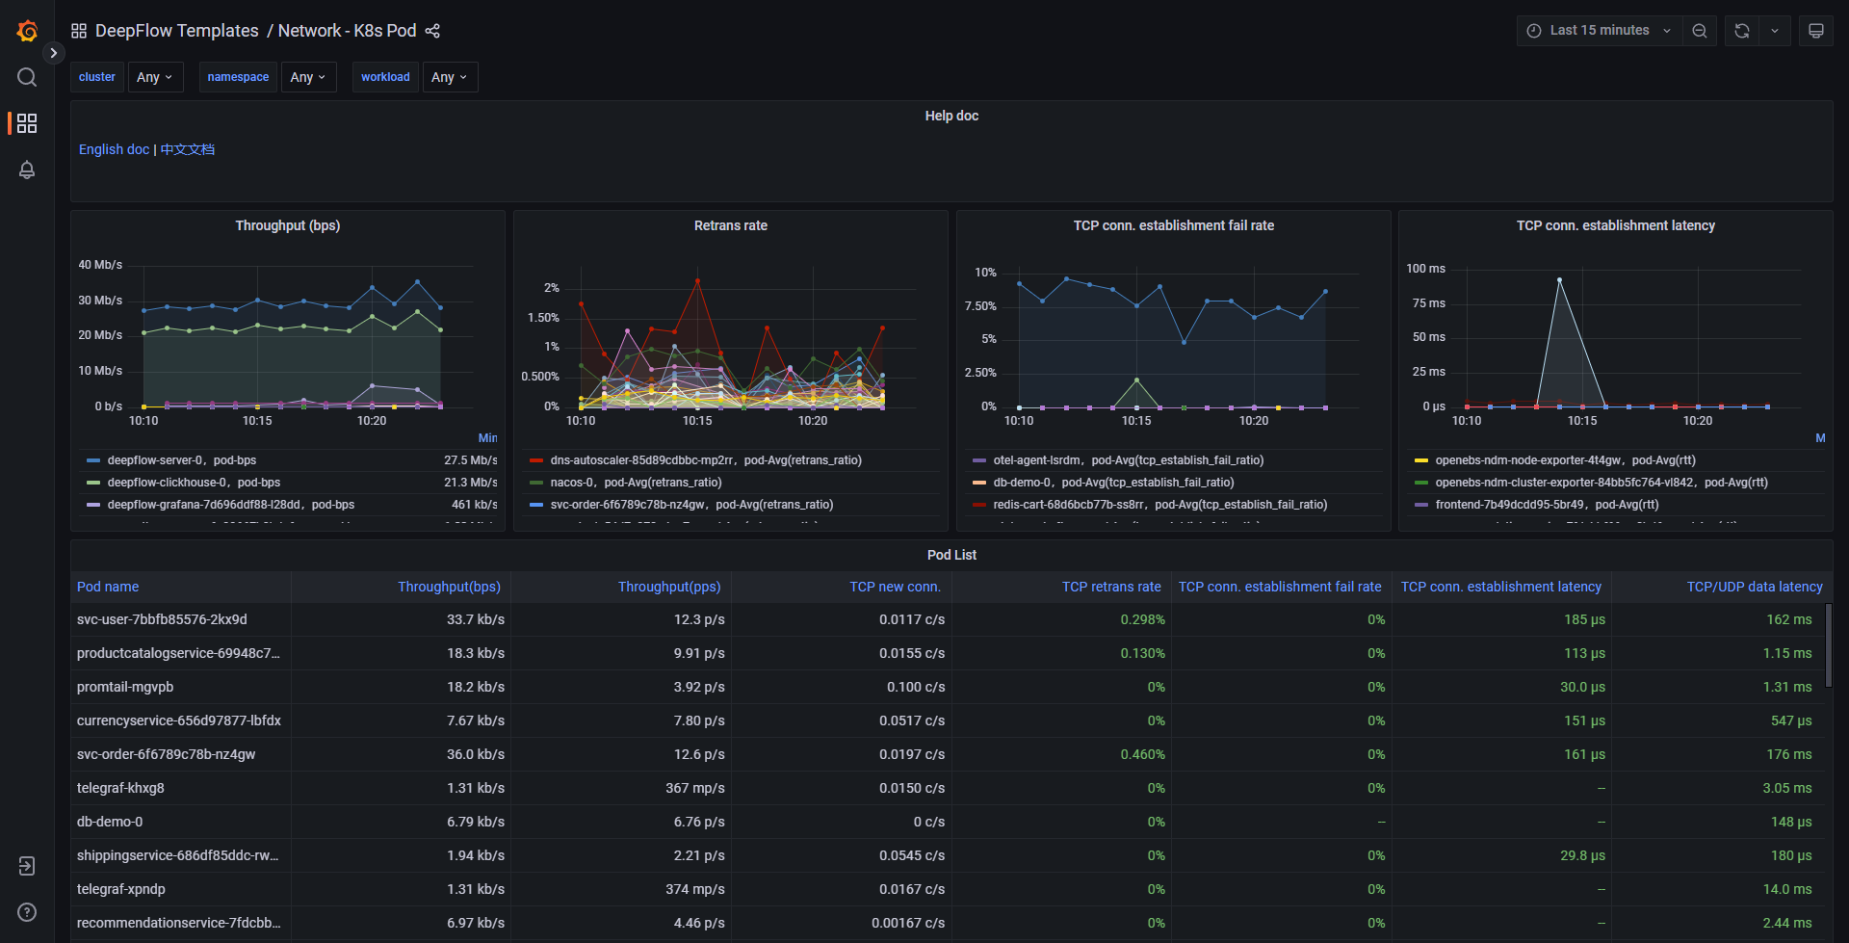1849x943 pixels.
Task: Sort the table by Pod name header
Action: click(108, 586)
